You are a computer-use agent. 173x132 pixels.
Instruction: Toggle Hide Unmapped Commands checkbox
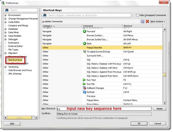138,15
